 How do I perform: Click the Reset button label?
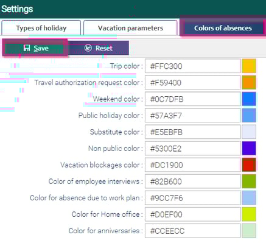pyautogui.click(x=104, y=48)
